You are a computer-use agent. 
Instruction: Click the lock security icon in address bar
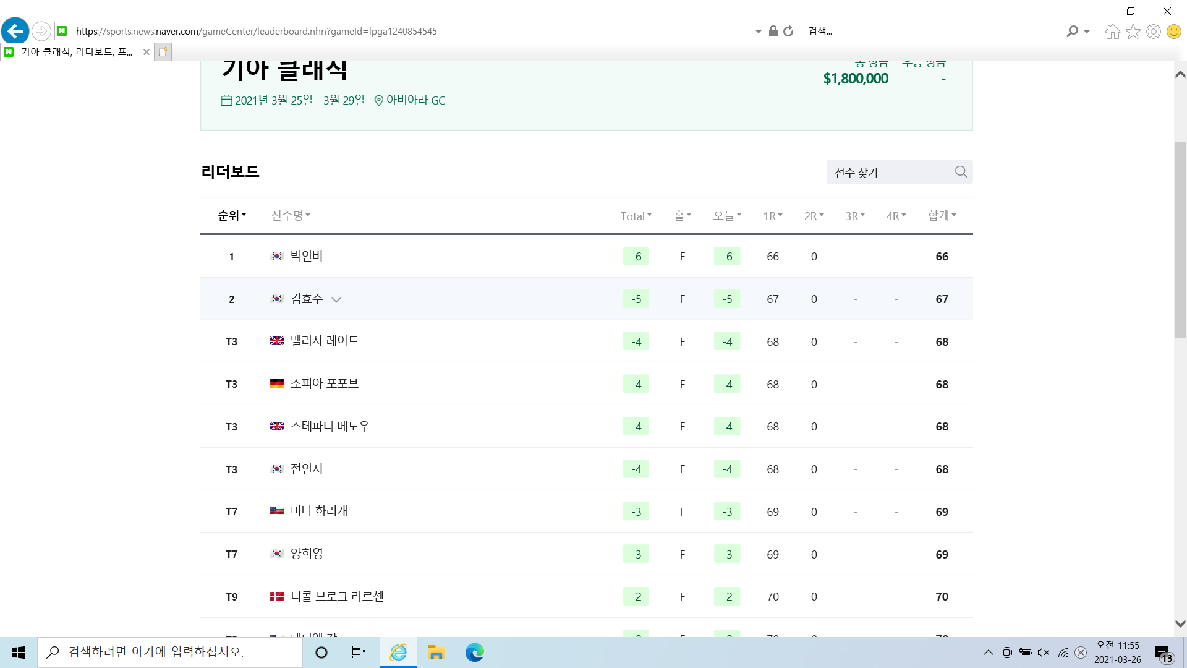773,31
